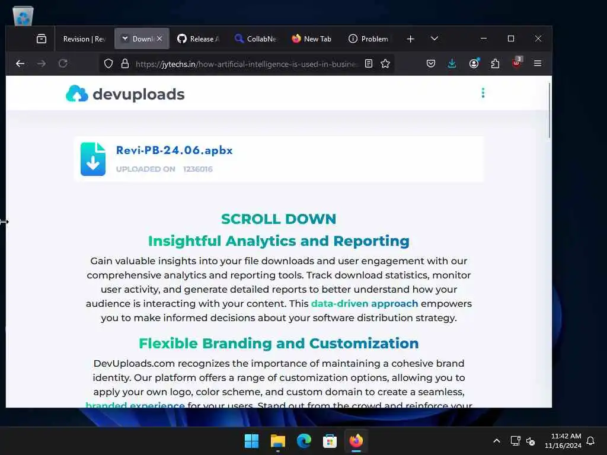Show hidden system tray icons
The image size is (607, 455).
(497, 441)
